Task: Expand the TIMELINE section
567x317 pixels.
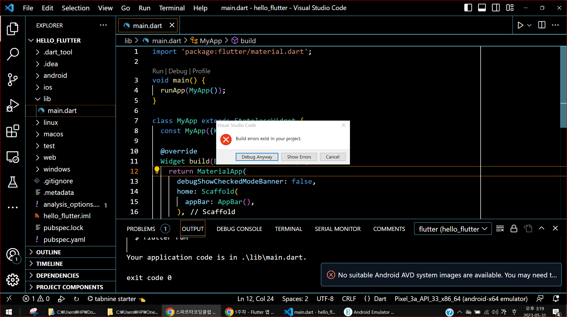Action: 71,264
